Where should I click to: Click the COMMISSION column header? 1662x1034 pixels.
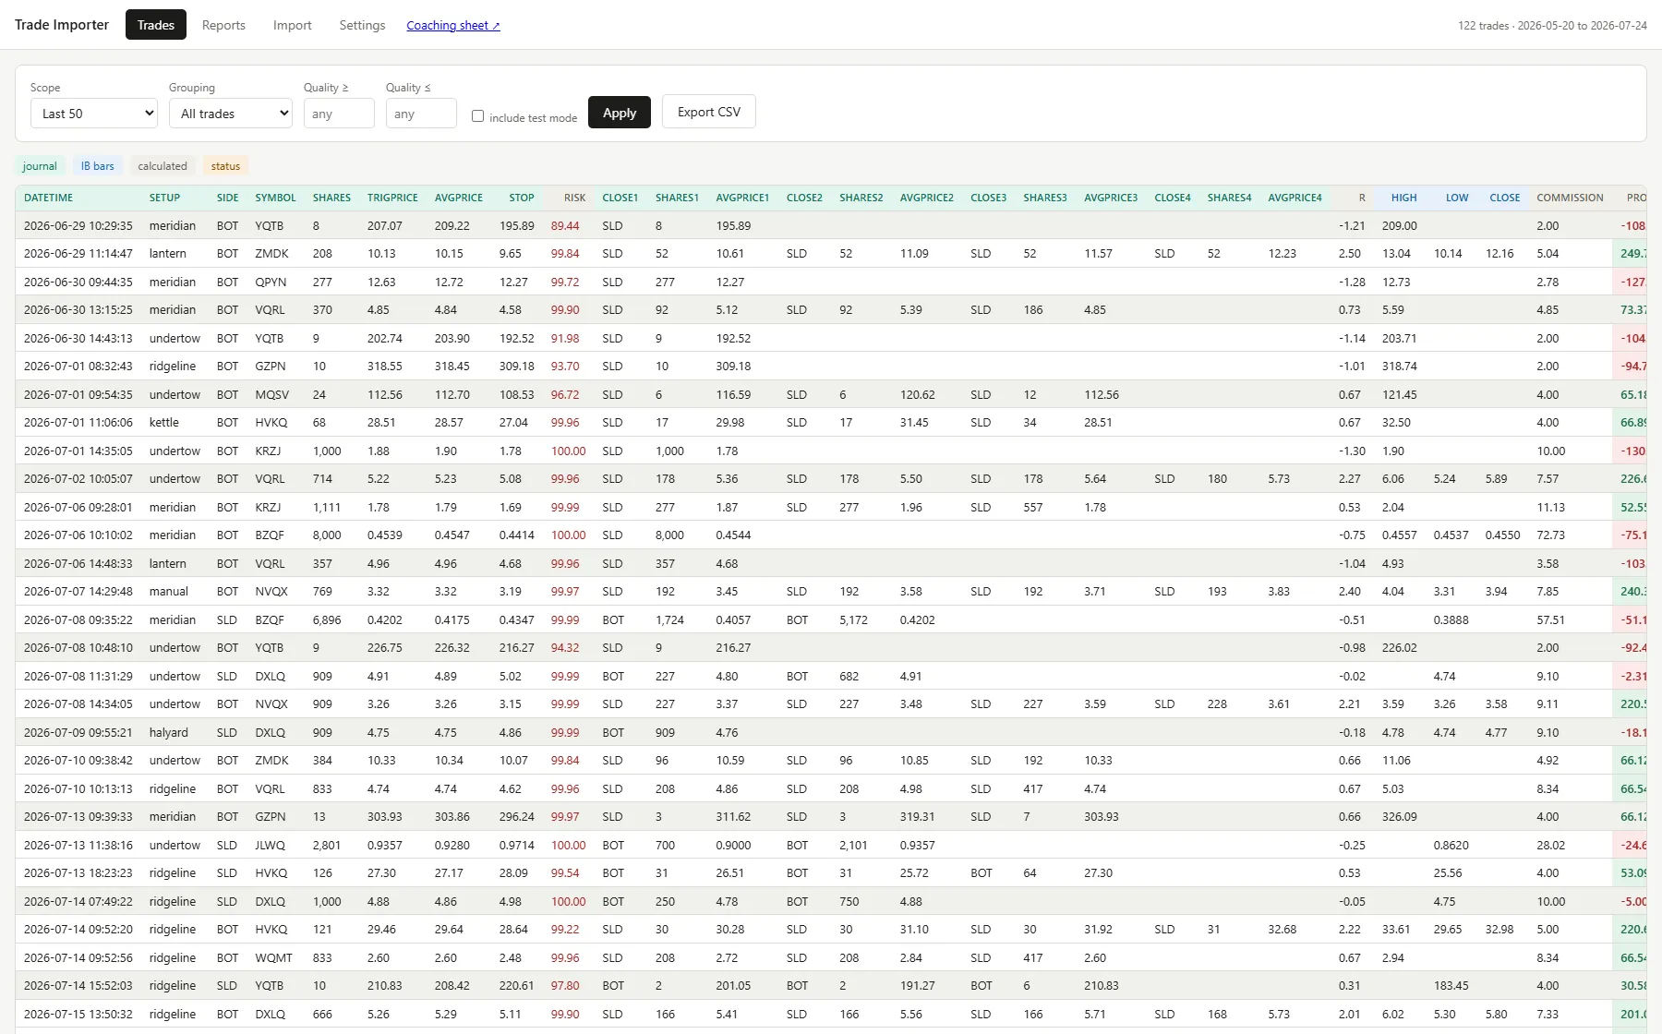[x=1570, y=198]
